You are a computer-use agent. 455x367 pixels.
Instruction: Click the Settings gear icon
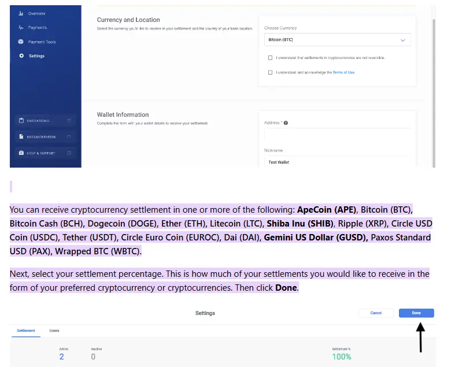21,55
